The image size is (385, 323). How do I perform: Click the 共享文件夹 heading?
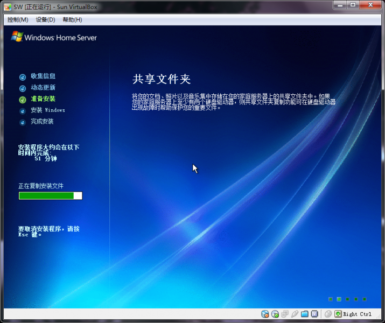pos(162,79)
